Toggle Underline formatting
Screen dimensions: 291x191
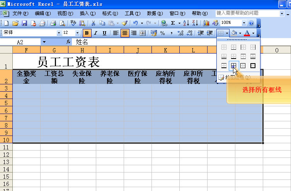tap(104, 33)
